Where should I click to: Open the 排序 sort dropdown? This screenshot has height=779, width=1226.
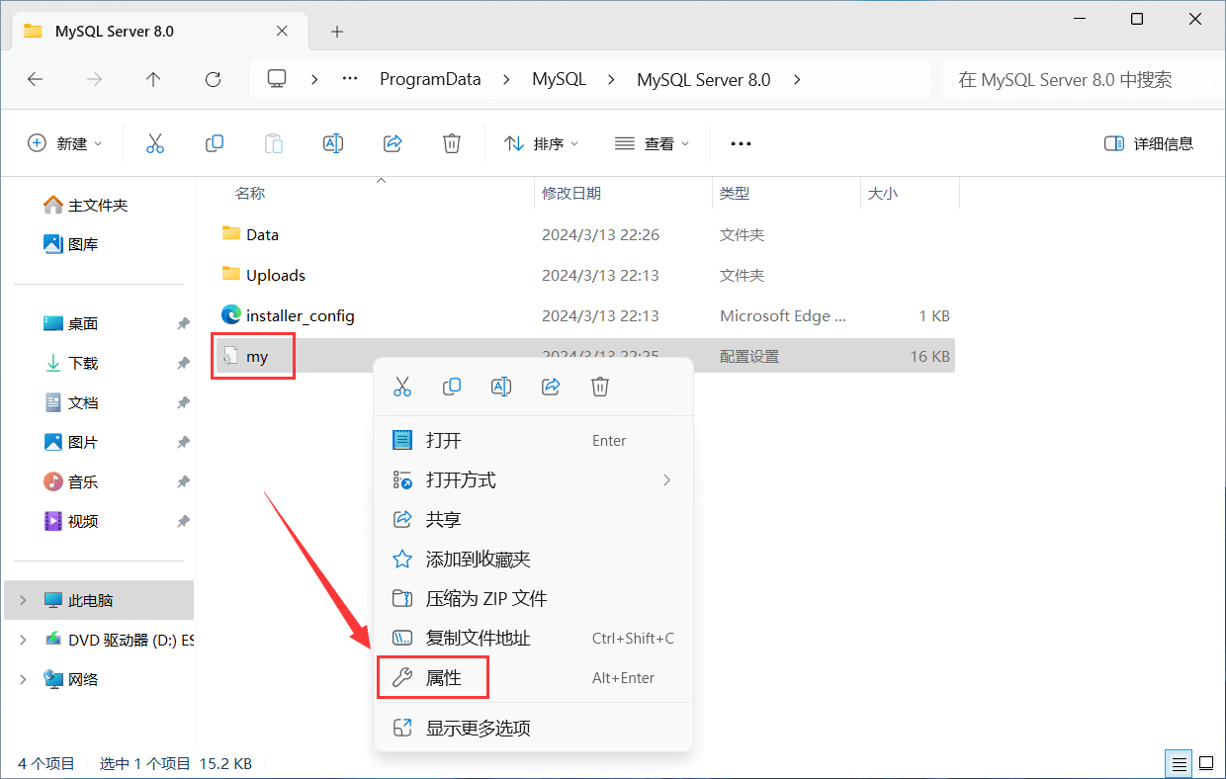(x=541, y=143)
